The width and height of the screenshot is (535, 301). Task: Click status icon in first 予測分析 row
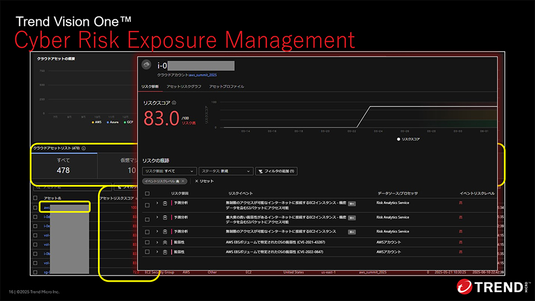point(165,204)
